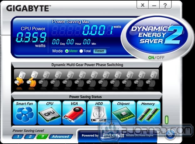Click the 'Dynamic Multi-Gear Power Phase Switching' header

pos(87,65)
